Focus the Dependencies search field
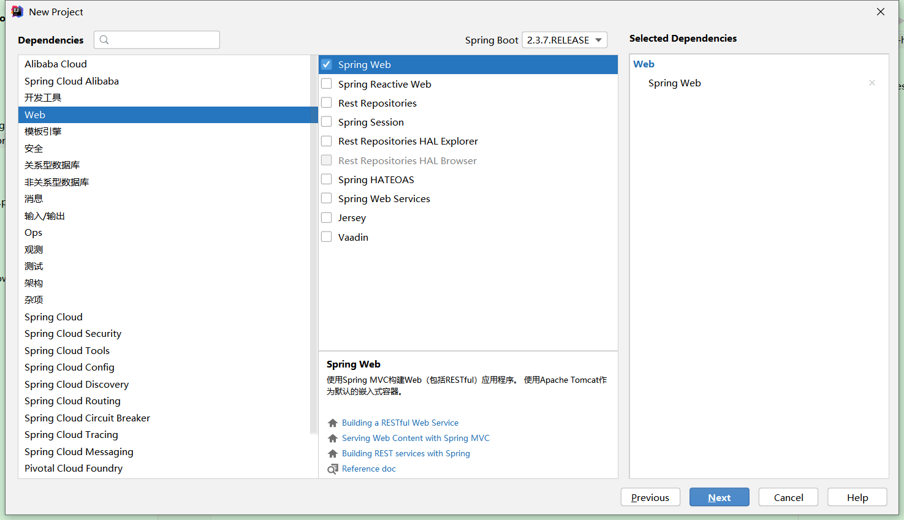 [x=157, y=40]
